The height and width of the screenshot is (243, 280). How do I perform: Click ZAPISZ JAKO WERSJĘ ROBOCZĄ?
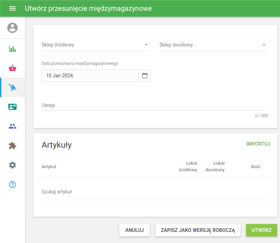coord(198,230)
